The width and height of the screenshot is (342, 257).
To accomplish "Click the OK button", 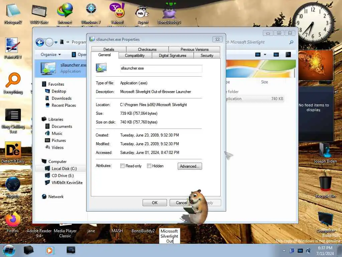I will pyautogui.click(x=155, y=202).
